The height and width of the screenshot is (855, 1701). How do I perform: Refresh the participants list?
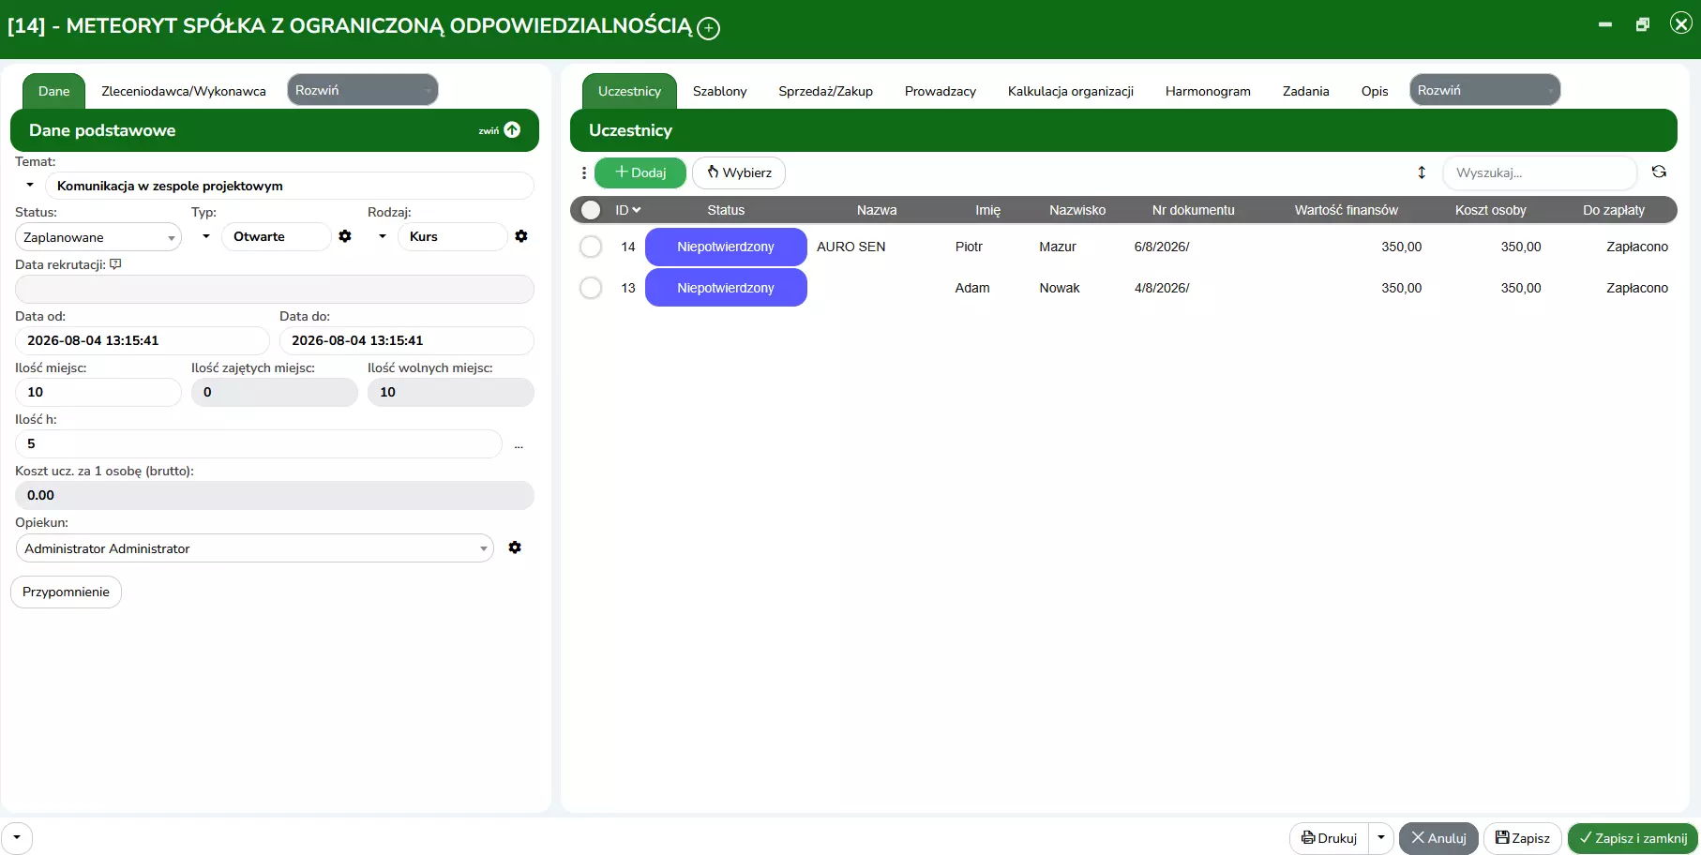(x=1659, y=172)
